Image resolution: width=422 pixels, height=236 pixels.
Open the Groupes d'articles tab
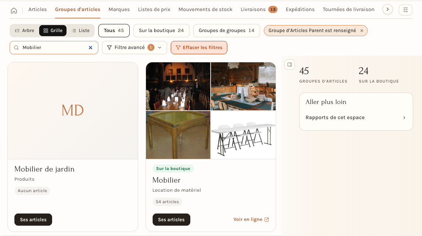click(78, 9)
